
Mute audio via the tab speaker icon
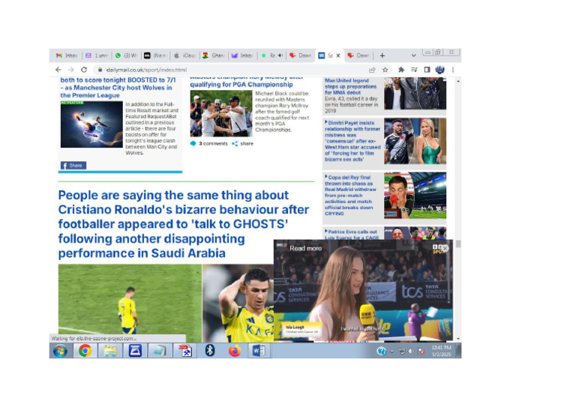click(x=280, y=55)
